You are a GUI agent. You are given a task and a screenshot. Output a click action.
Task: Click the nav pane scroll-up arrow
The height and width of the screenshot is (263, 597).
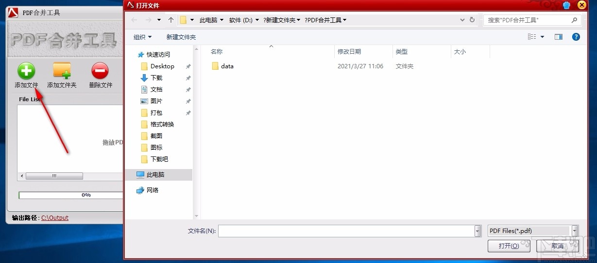(x=197, y=48)
